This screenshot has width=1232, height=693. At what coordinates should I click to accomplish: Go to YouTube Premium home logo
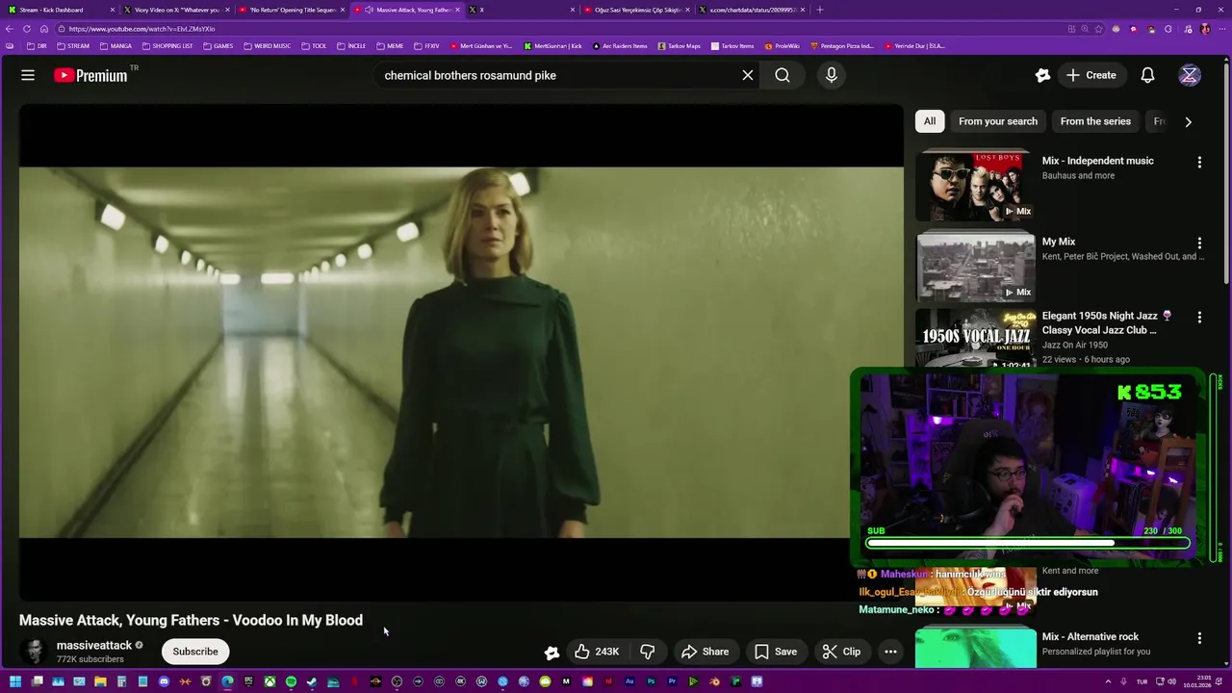click(x=91, y=75)
